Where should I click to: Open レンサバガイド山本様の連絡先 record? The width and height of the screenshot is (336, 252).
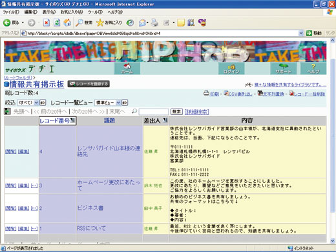pyautogui.click(x=109, y=151)
